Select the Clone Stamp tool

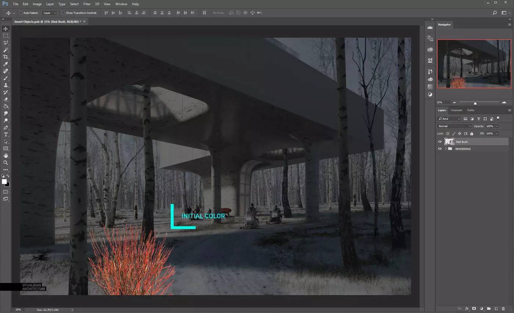point(6,85)
